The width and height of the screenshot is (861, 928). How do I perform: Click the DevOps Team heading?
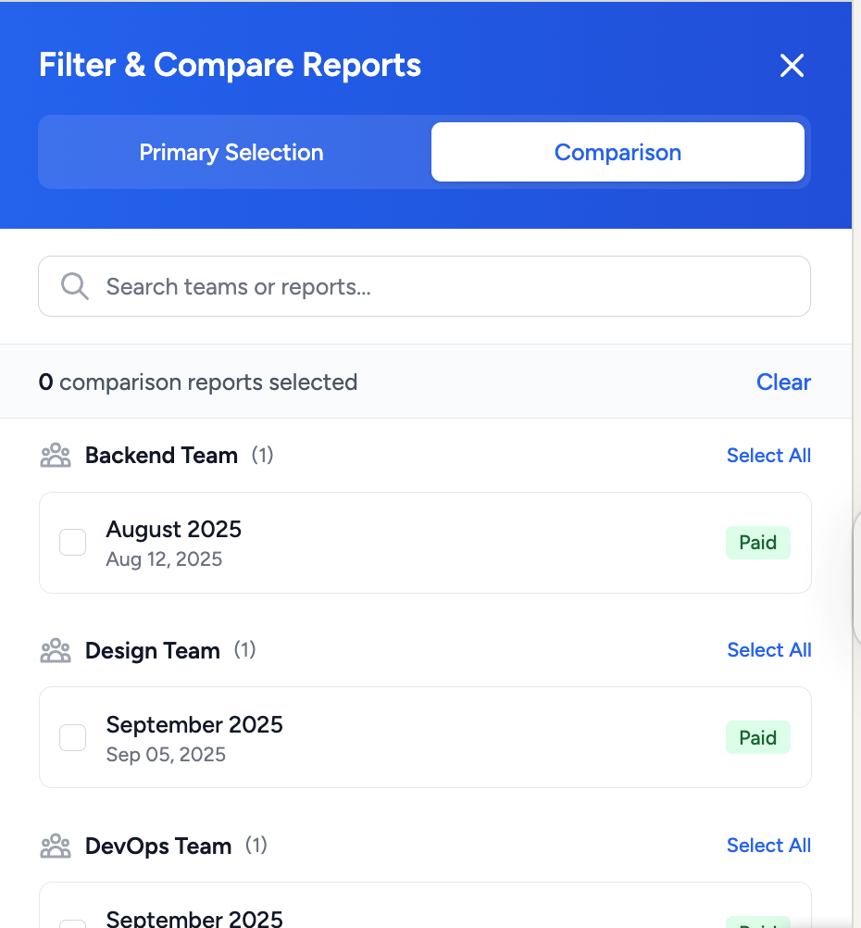click(158, 846)
